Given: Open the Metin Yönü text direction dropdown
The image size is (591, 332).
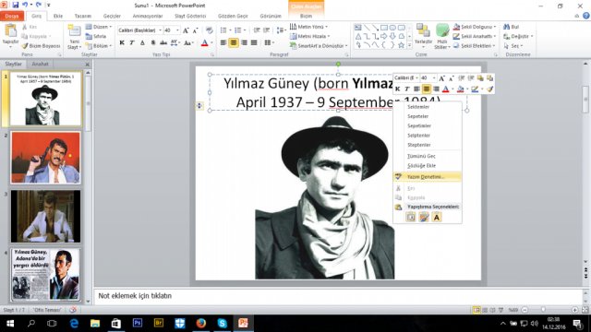Looking at the screenshot, I should (308, 27).
